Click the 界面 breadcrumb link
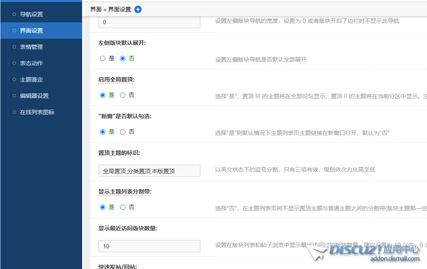The width and height of the screenshot is (427, 269). click(x=96, y=9)
